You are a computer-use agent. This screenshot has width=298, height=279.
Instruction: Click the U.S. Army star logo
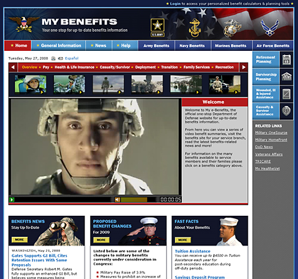coord(158,28)
